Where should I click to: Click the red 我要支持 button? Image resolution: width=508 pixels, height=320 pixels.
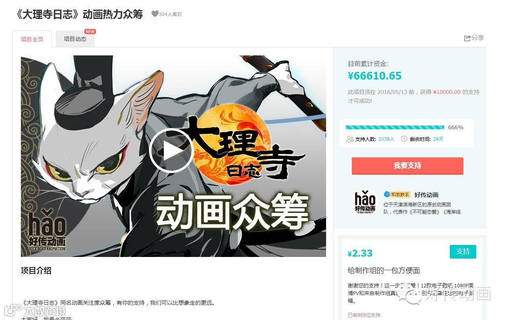click(x=407, y=165)
